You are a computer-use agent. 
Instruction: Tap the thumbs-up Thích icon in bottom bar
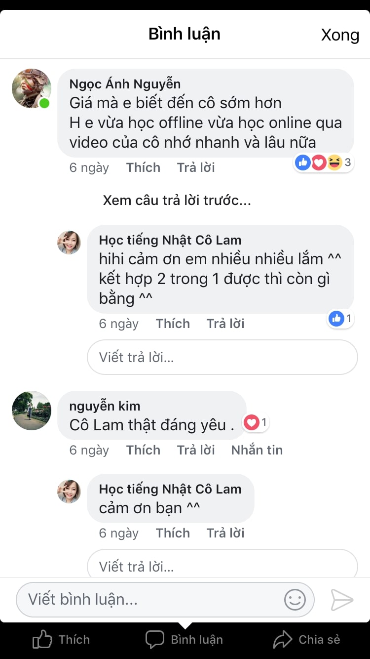tap(42, 640)
